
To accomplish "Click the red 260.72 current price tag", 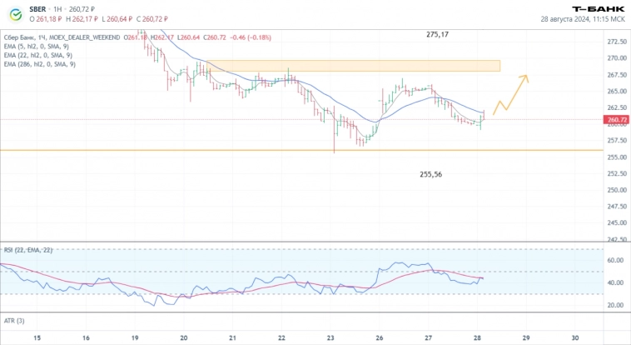I will [617, 120].
